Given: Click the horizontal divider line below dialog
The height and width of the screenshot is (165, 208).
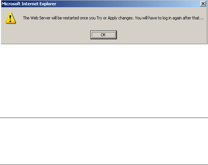Looking at the screenshot, I should (104, 118).
